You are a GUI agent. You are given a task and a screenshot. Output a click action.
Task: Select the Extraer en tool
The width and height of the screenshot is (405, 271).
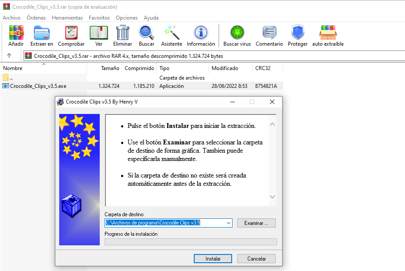pos(41,35)
